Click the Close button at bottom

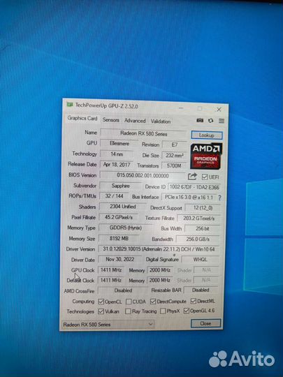coord(205,323)
